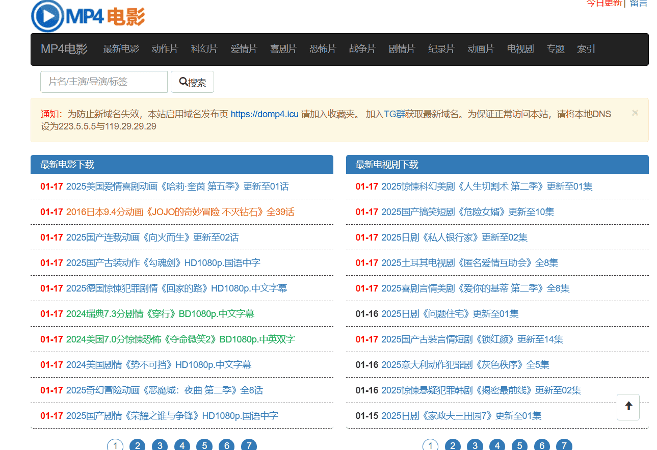Image resolution: width=657 pixels, height=450 pixels.
Task: Go to page 7 of movie list
Action: click(x=249, y=446)
